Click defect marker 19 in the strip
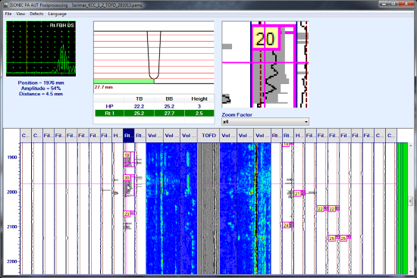This screenshot has height=278, width=417. click(x=127, y=155)
